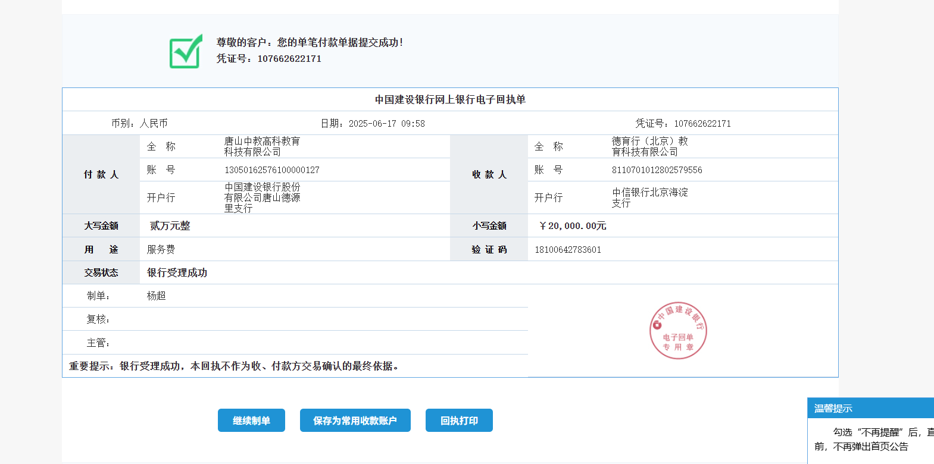This screenshot has width=934, height=464.
Task: Click the 付款人 header cell
Action: (x=101, y=174)
